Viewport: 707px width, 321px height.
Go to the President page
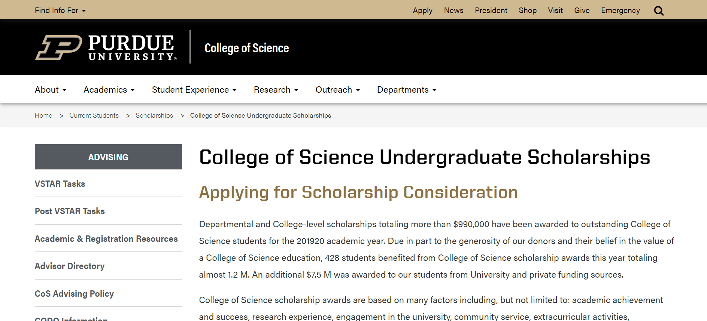[x=491, y=10]
